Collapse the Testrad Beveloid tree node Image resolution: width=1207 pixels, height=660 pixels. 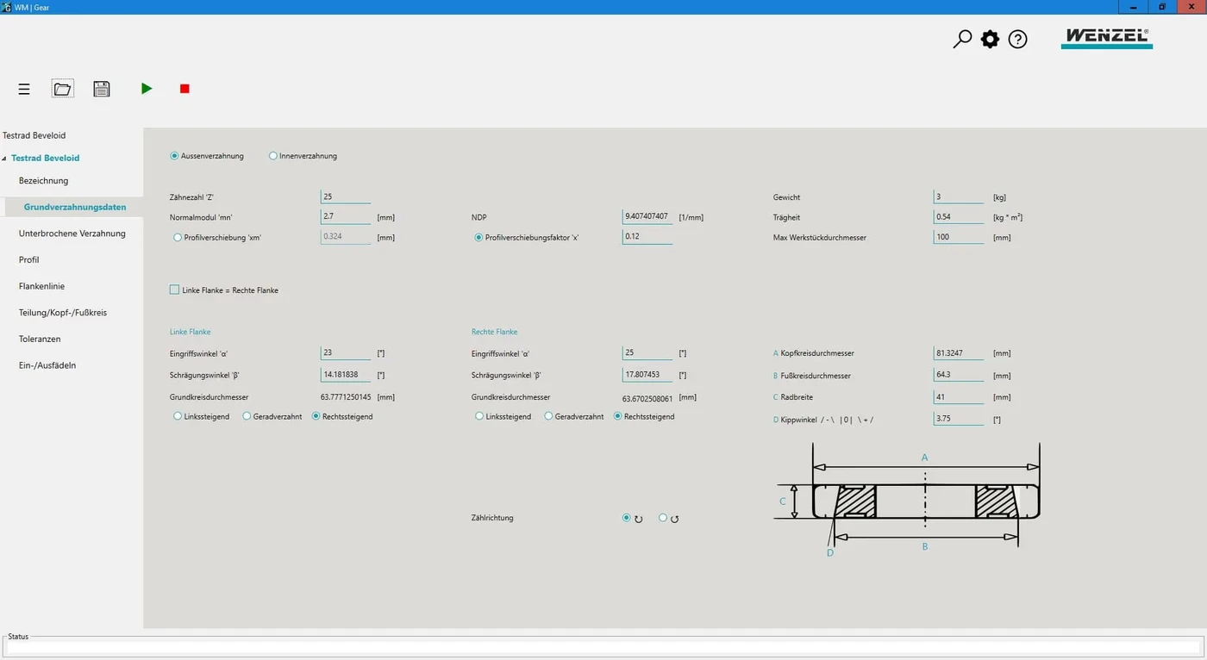[x=3, y=159]
